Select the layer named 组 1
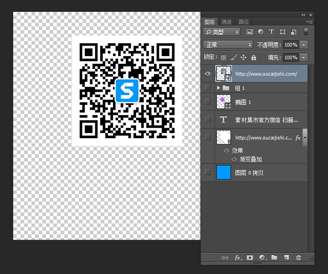 click(x=240, y=88)
